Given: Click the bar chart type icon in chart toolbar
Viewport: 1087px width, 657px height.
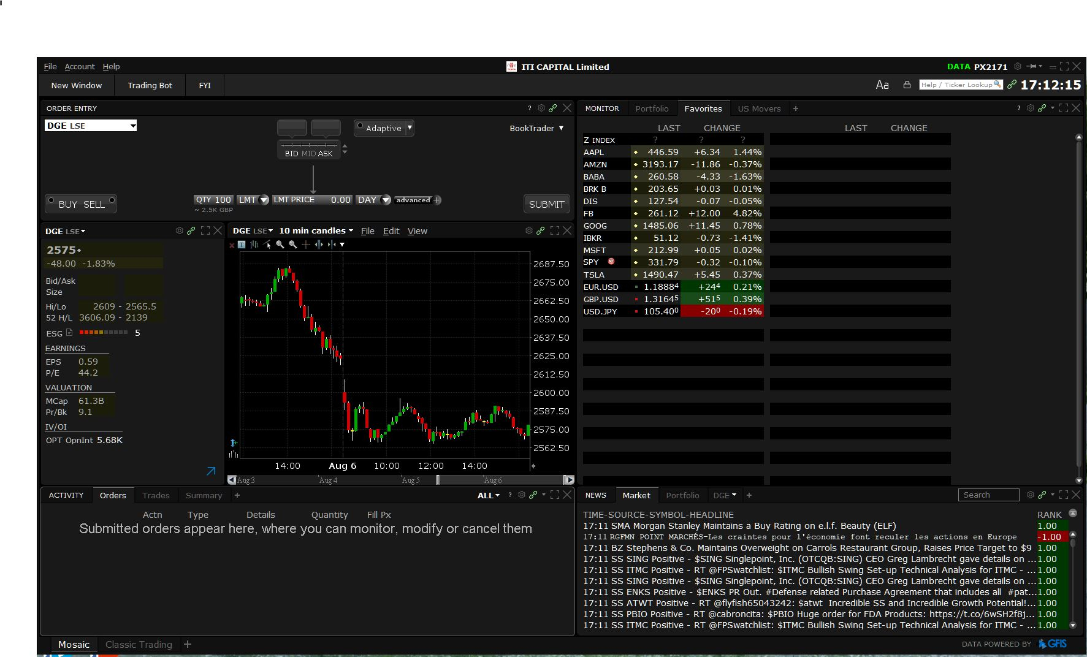Looking at the screenshot, I should [x=254, y=245].
